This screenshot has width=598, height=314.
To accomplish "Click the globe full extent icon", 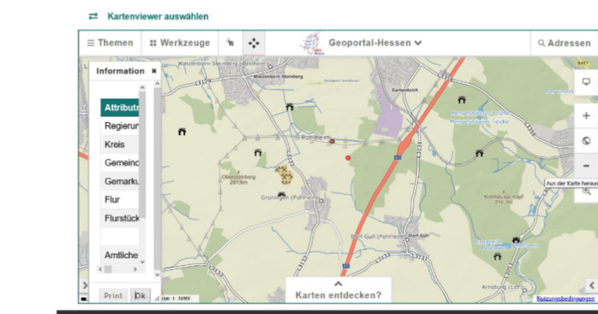I will (586, 141).
